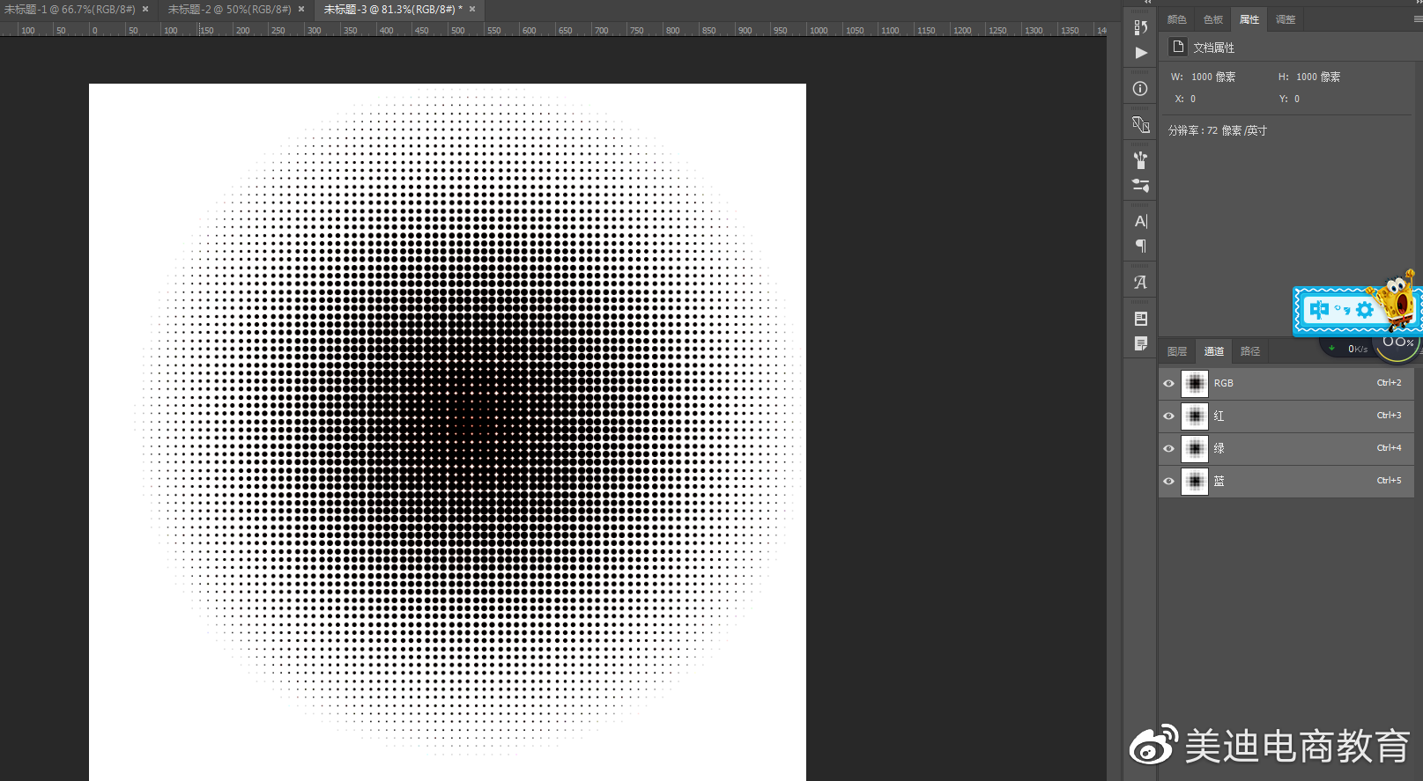Open the 3D panel icon
Viewport: 1423px width, 781px height.
click(1140, 124)
